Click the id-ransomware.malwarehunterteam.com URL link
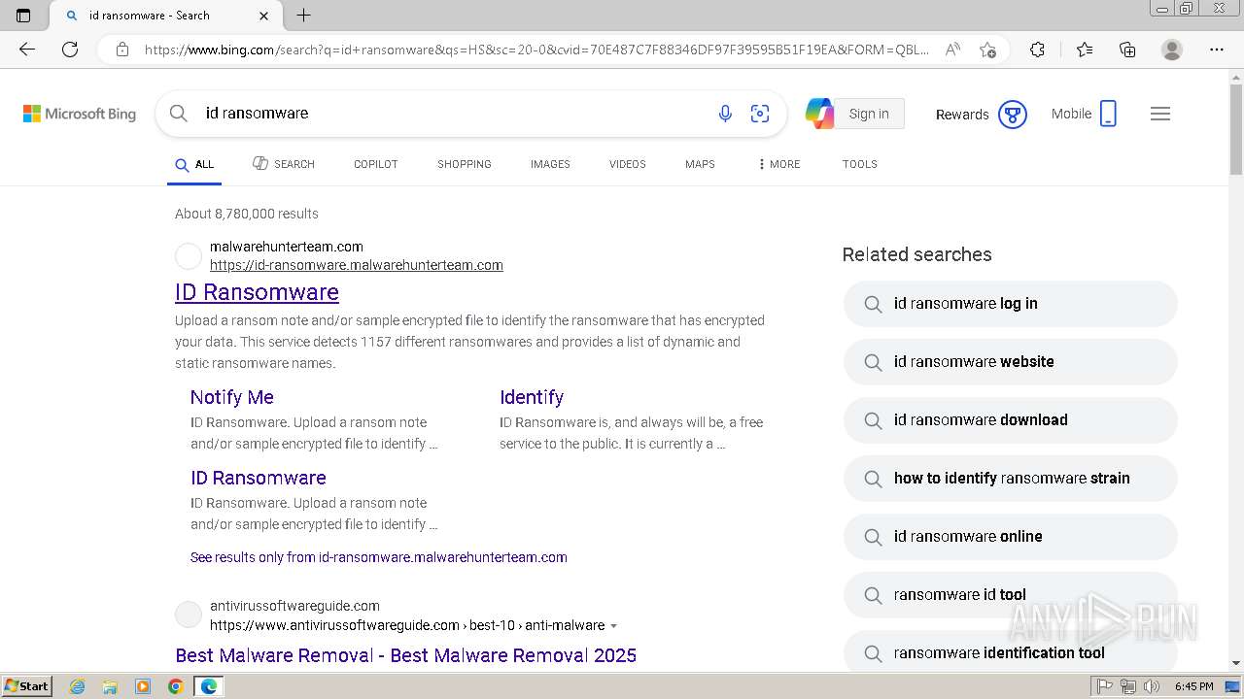Image resolution: width=1244 pixels, height=699 pixels. pyautogui.click(x=357, y=265)
